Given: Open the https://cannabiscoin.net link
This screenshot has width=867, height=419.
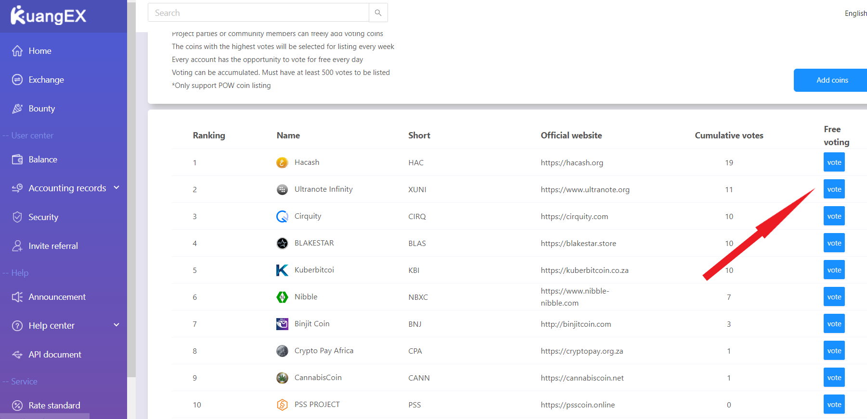Looking at the screenshot, I should pos(582,378).
